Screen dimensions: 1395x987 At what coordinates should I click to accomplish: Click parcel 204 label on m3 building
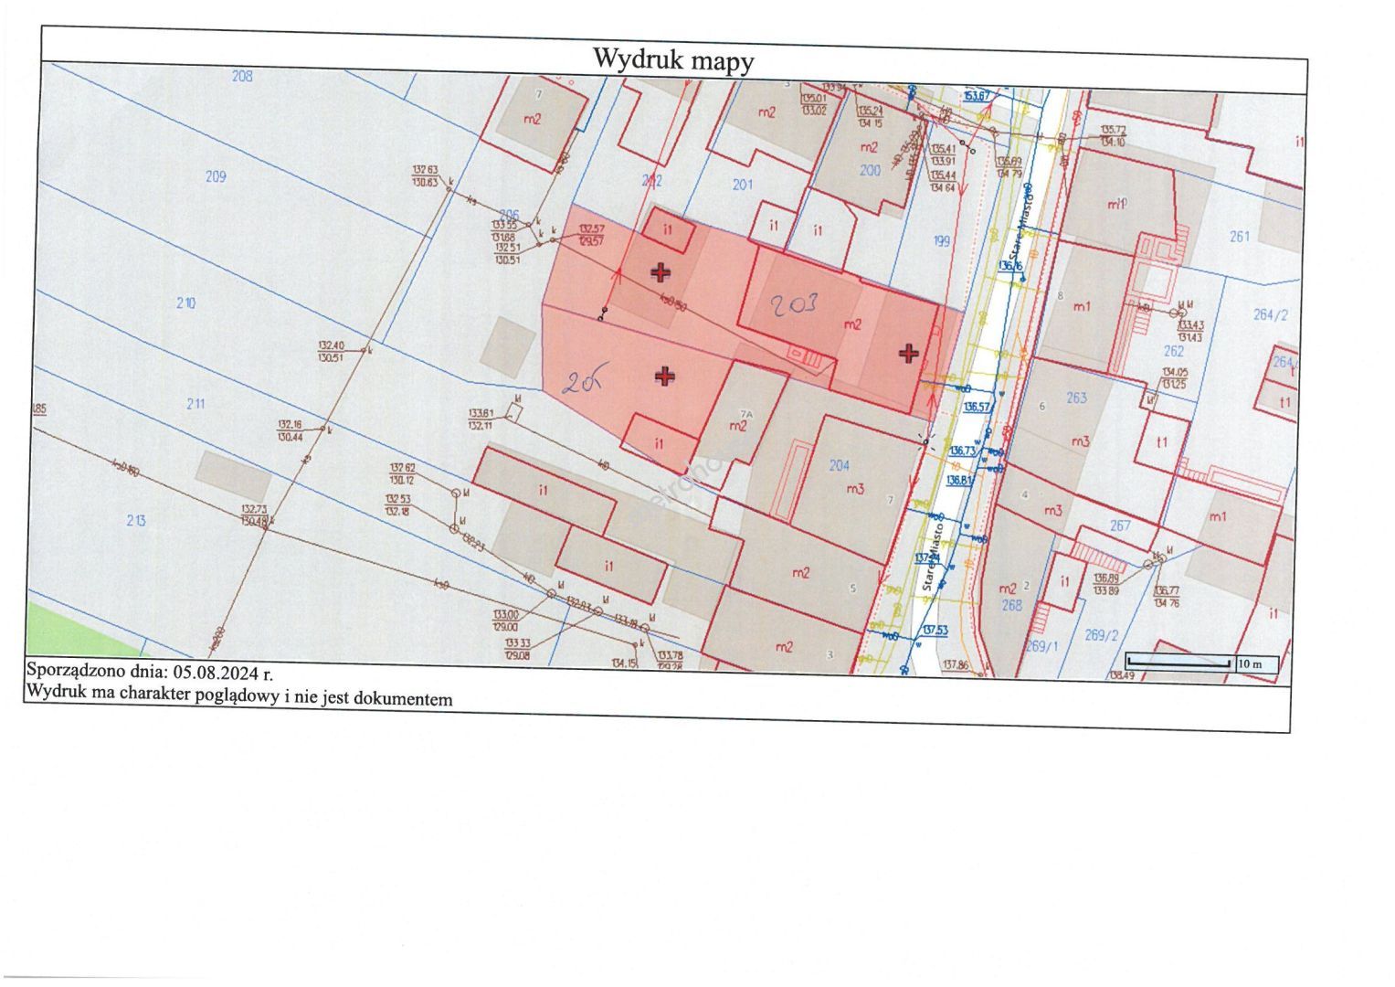point(839,466)
